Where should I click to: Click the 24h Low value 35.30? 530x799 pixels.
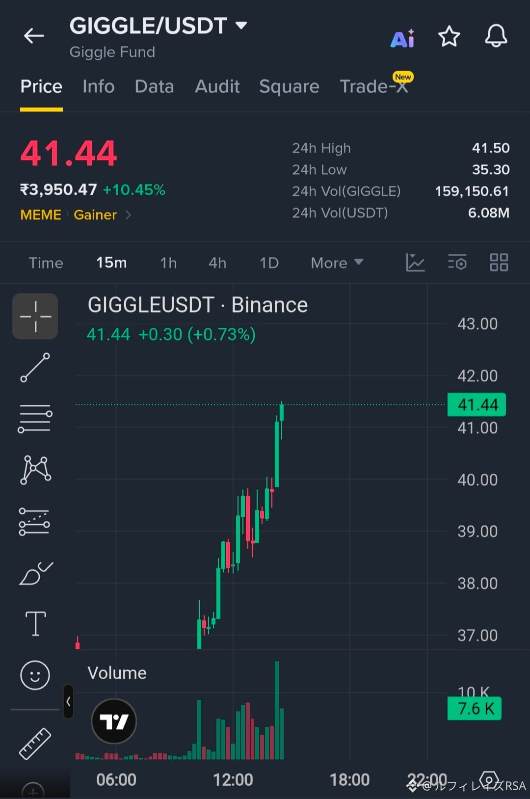491,169
